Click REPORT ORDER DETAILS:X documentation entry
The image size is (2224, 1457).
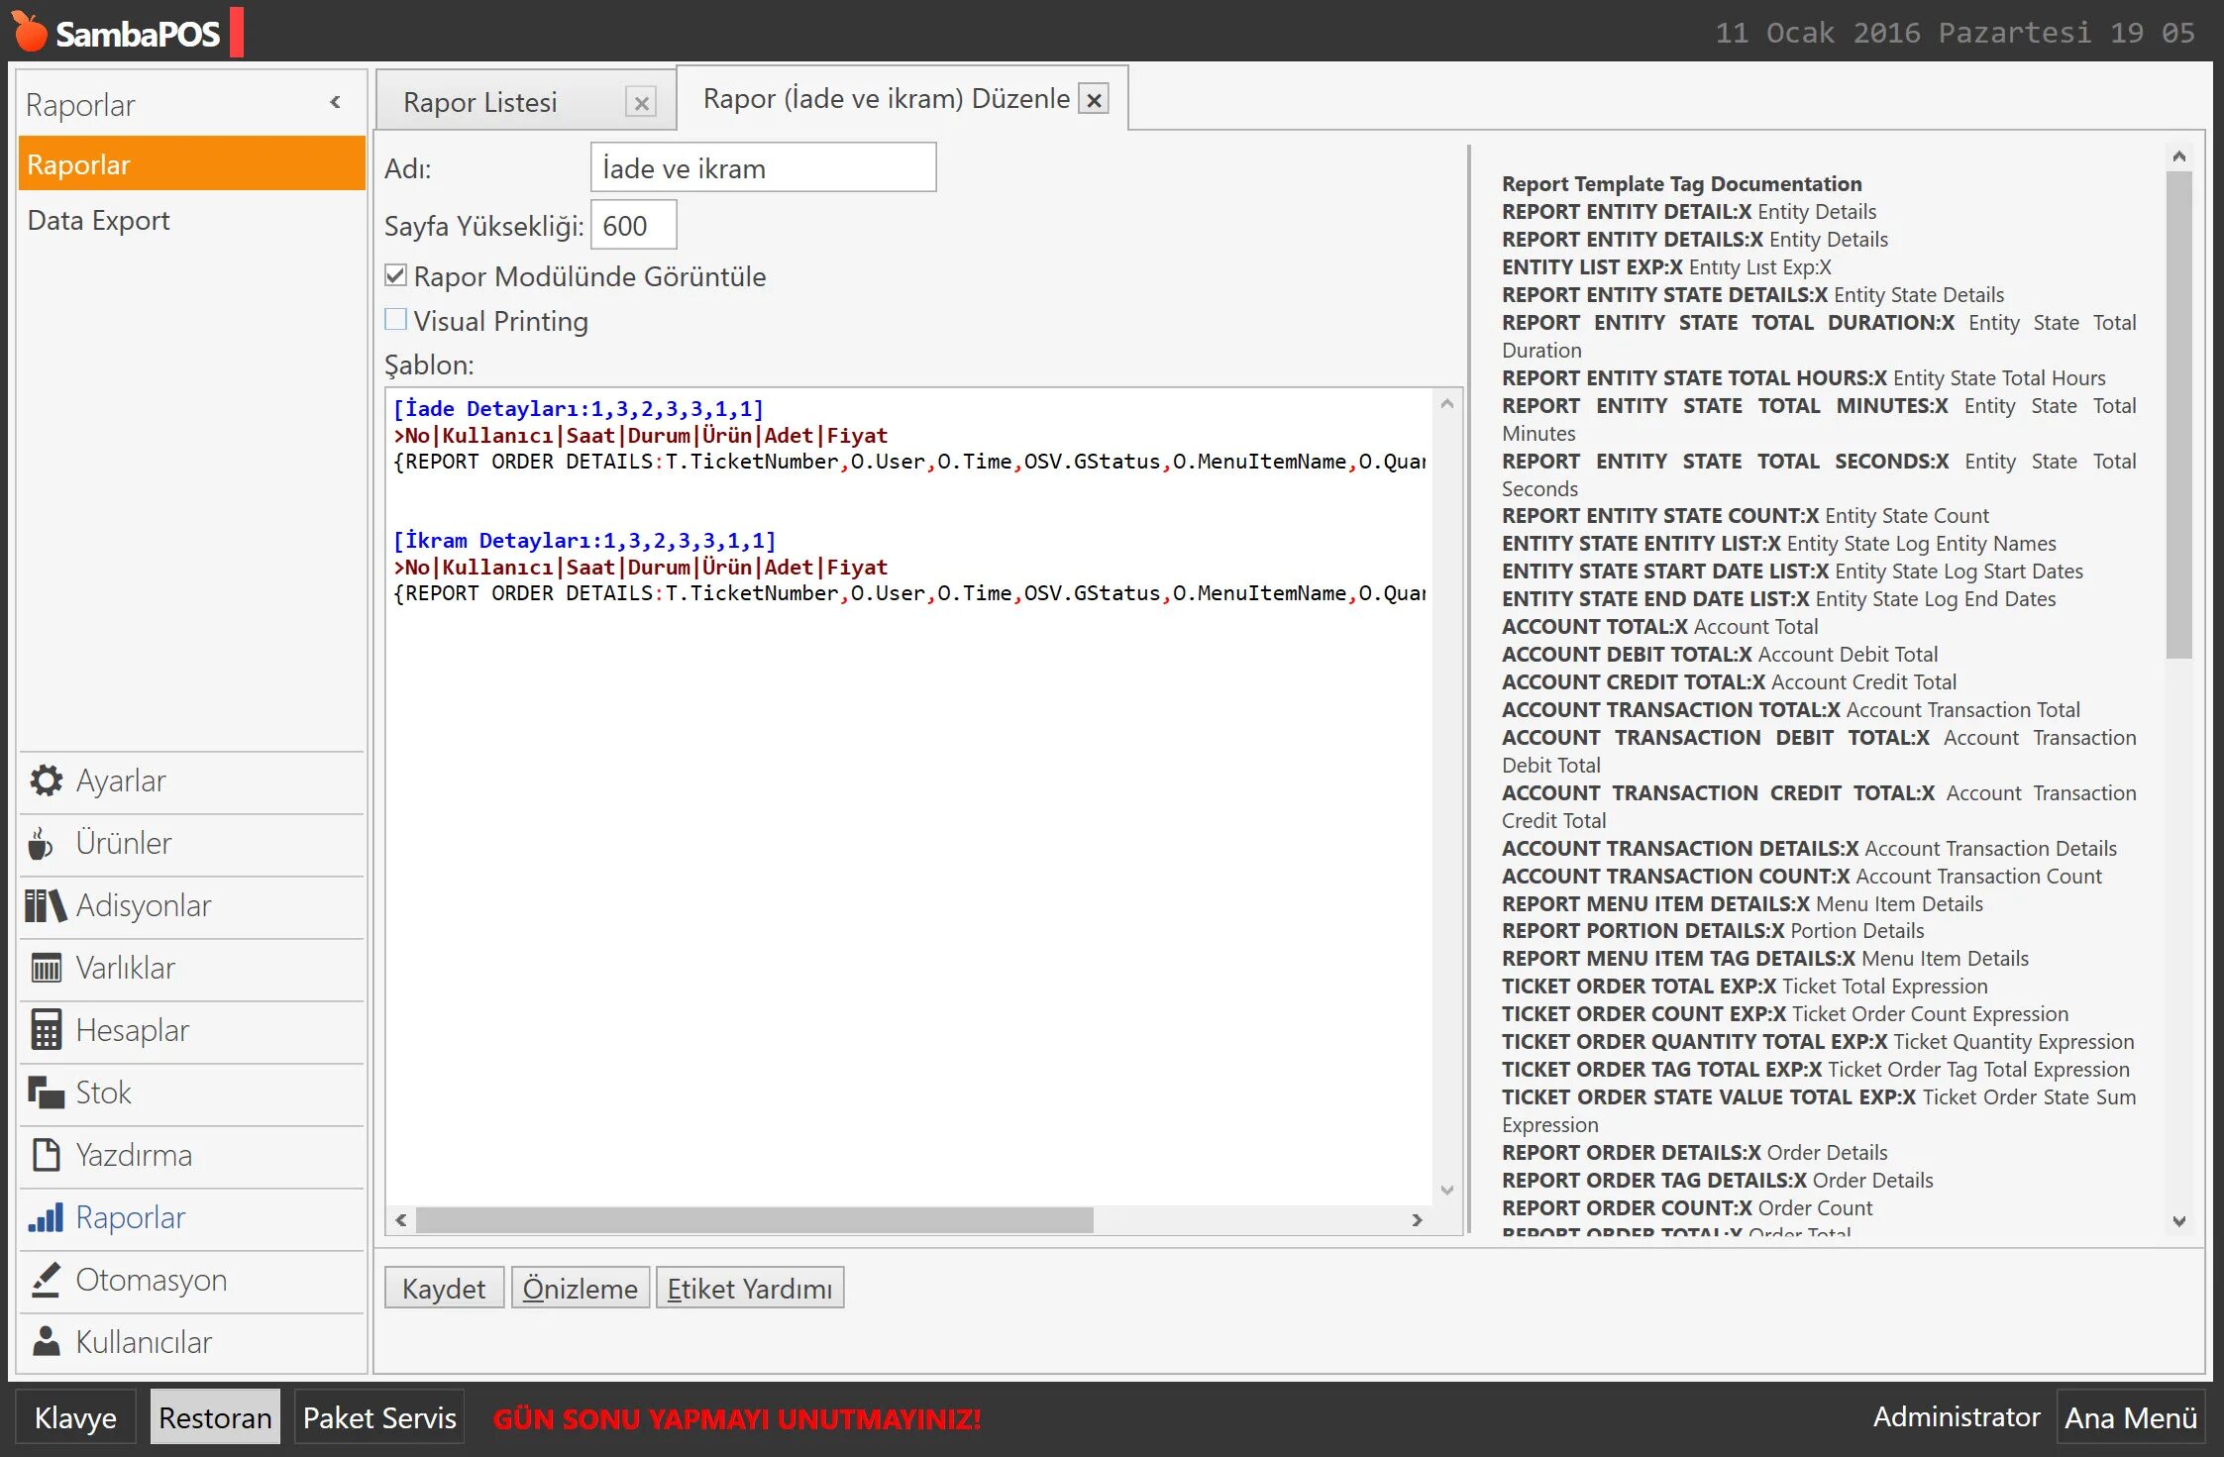coord(1694,1152)
